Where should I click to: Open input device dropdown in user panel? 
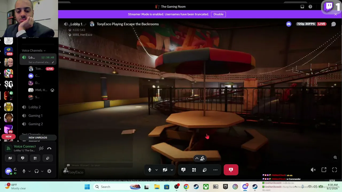[x=29, y=171]
